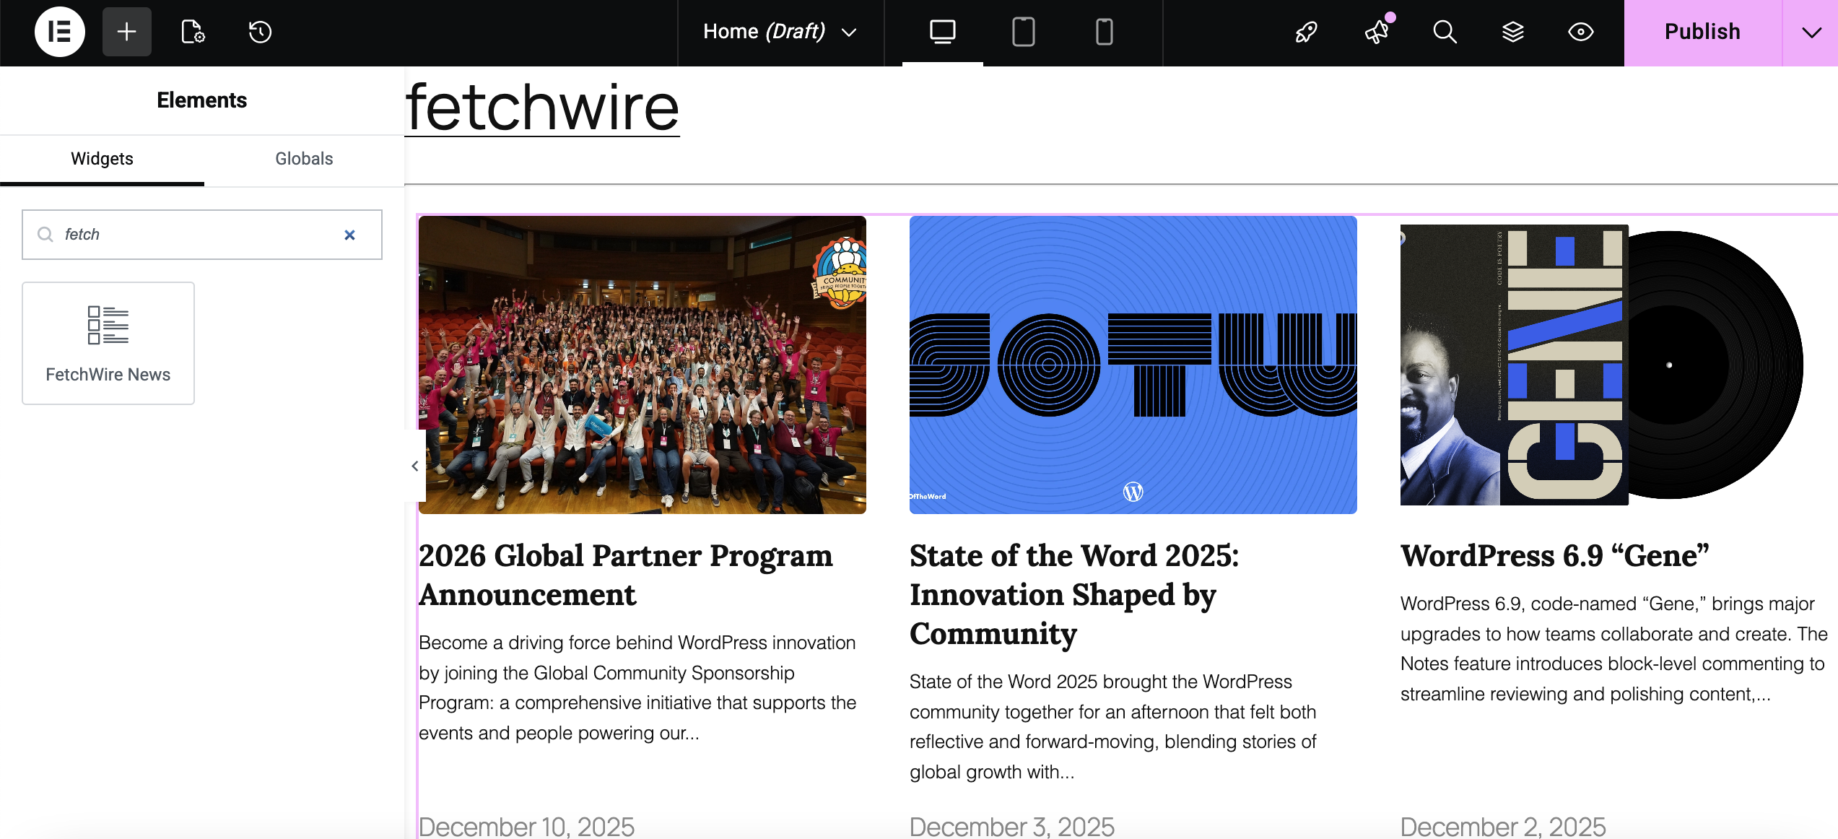
Task: Click the Elementor logo icon
Action: tap(59, 32)
